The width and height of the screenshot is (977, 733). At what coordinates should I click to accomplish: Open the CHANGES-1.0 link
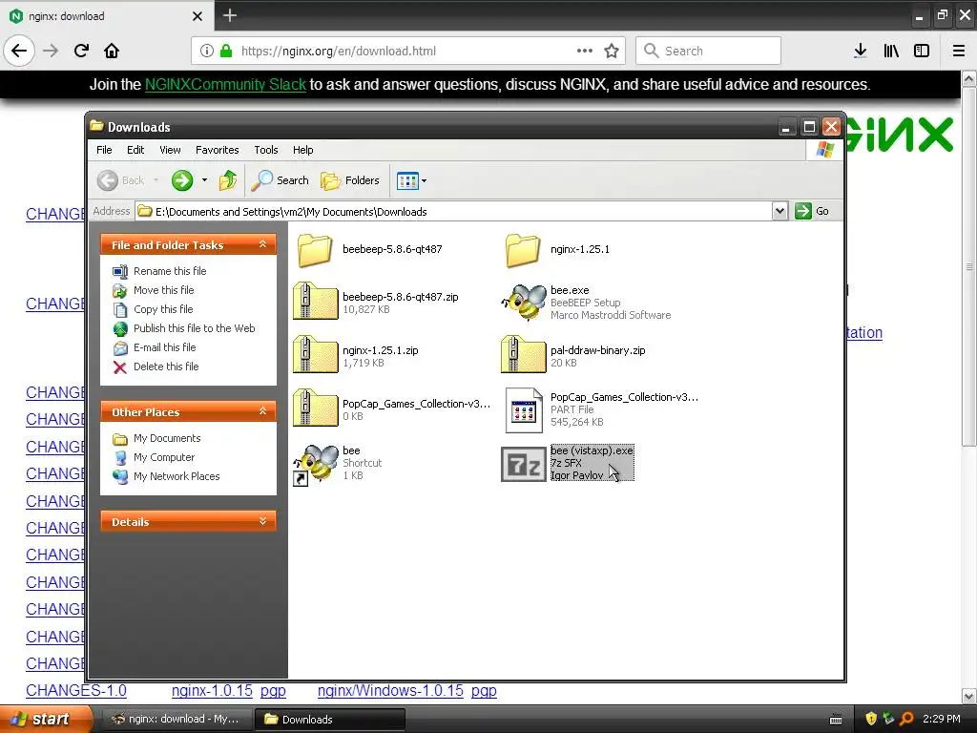[76, 691]
